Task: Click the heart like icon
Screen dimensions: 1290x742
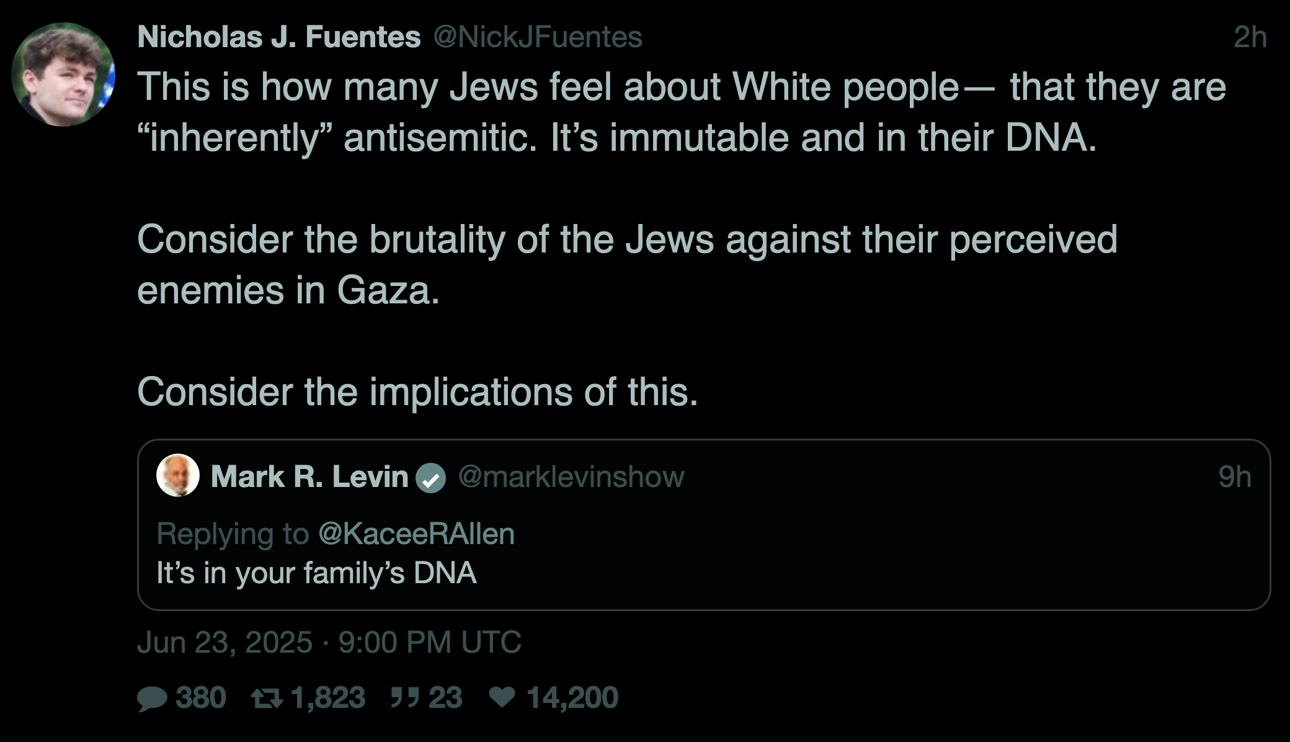Action: 502,698
